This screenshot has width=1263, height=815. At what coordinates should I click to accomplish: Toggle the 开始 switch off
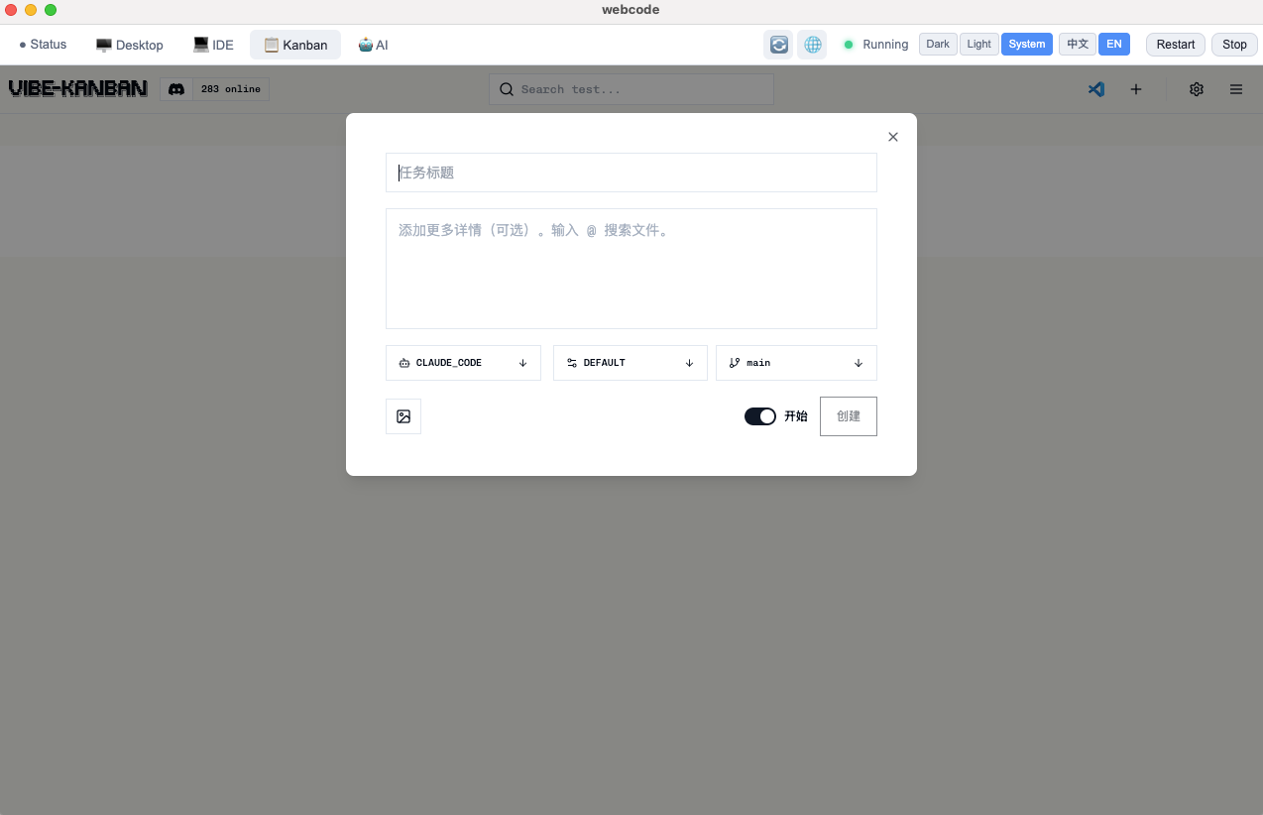click(x=760, y=415)
